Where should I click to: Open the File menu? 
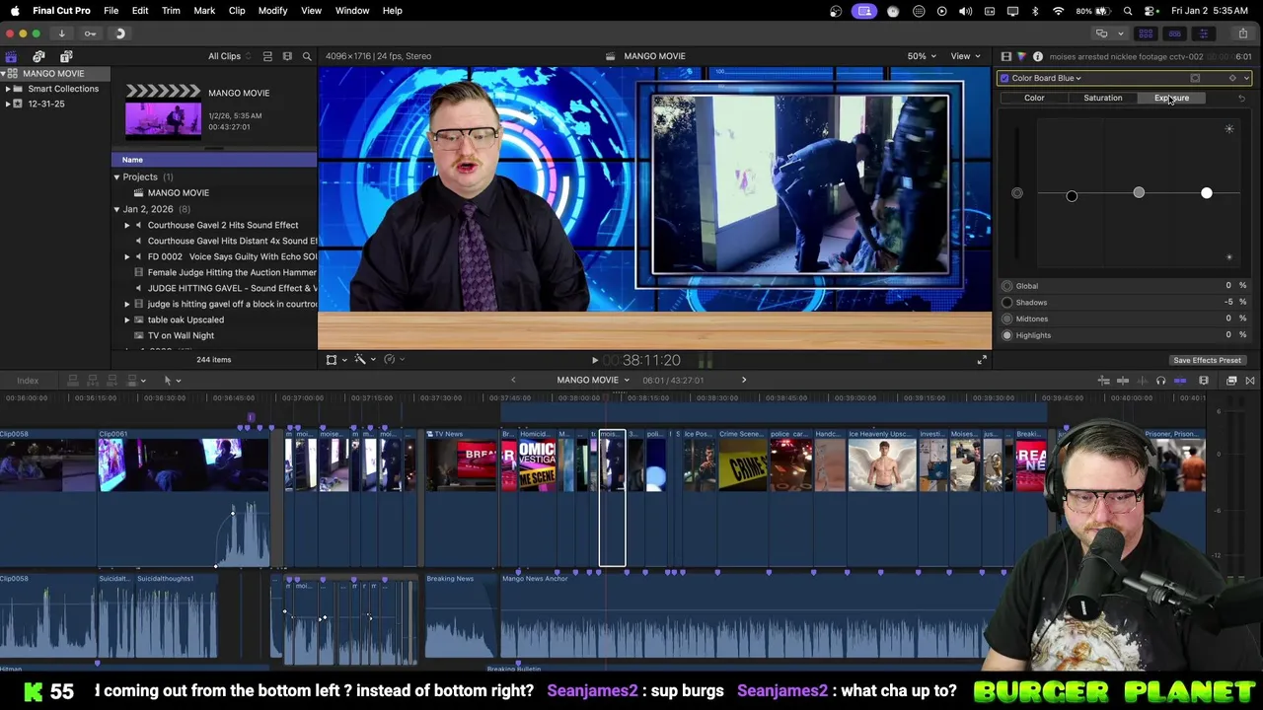coord(111,11)
